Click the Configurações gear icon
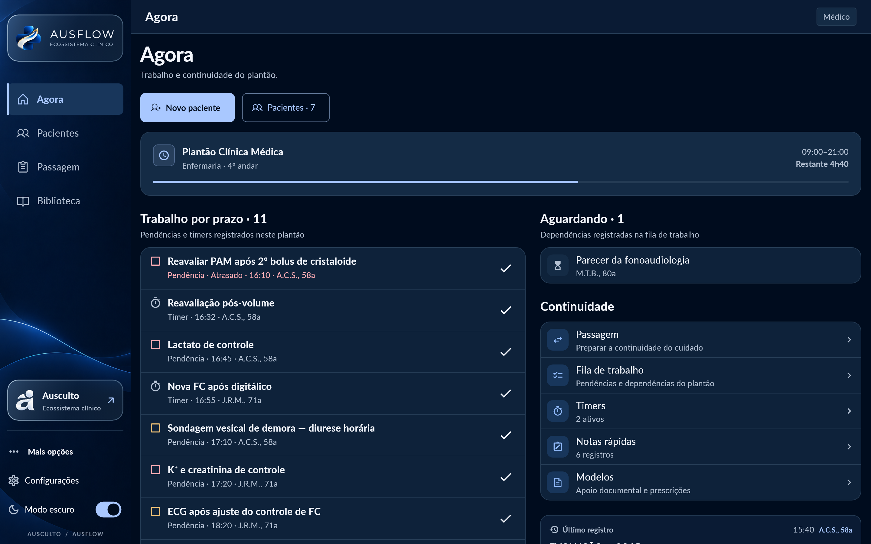Screen dimensions: 871x544 point(14,481)
